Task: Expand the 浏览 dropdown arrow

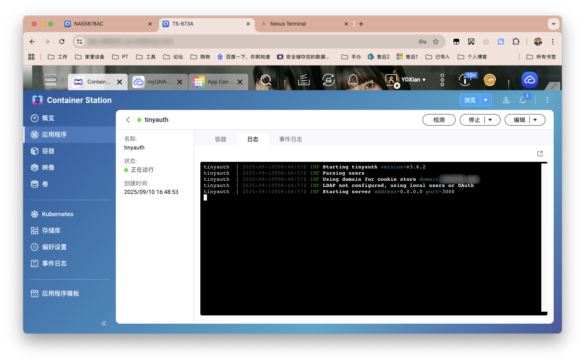Action: 486,100
